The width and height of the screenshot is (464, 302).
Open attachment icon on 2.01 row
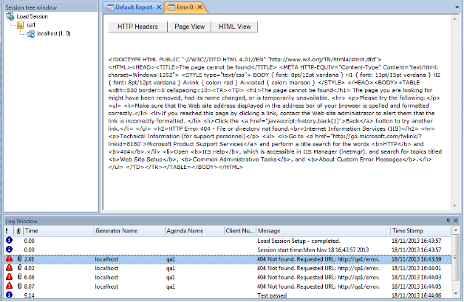tap(19, 259)
